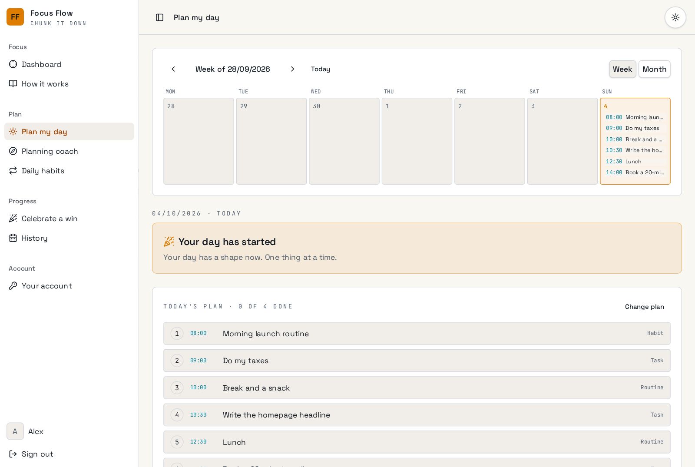Open the Lunch plan row
The image size is (695, 467).
pos(417,442)
